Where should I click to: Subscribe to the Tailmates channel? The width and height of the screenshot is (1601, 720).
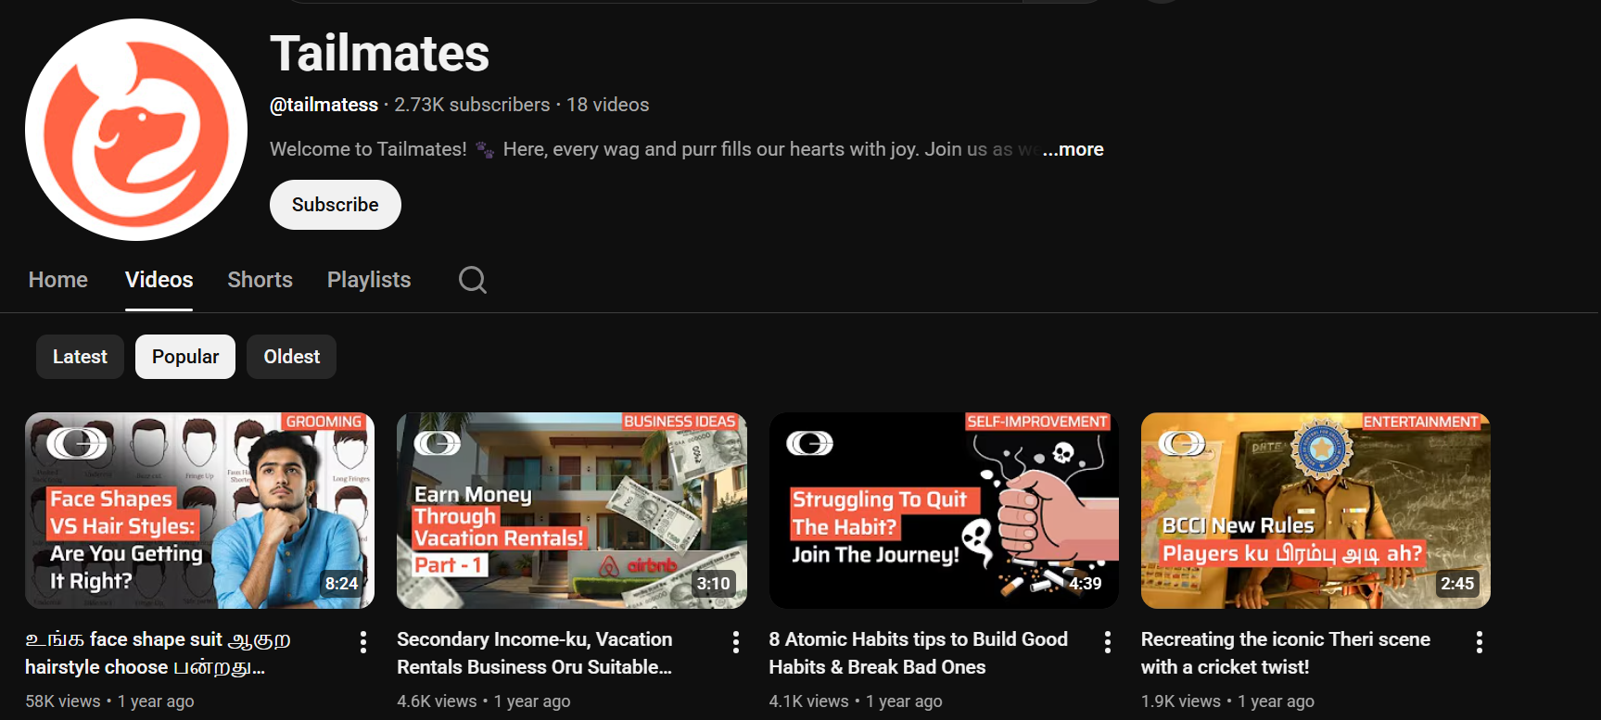click(x=336, y=205)
